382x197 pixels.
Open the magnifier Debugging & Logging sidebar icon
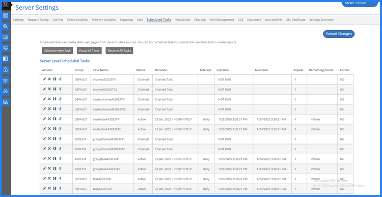pos(6,26)
